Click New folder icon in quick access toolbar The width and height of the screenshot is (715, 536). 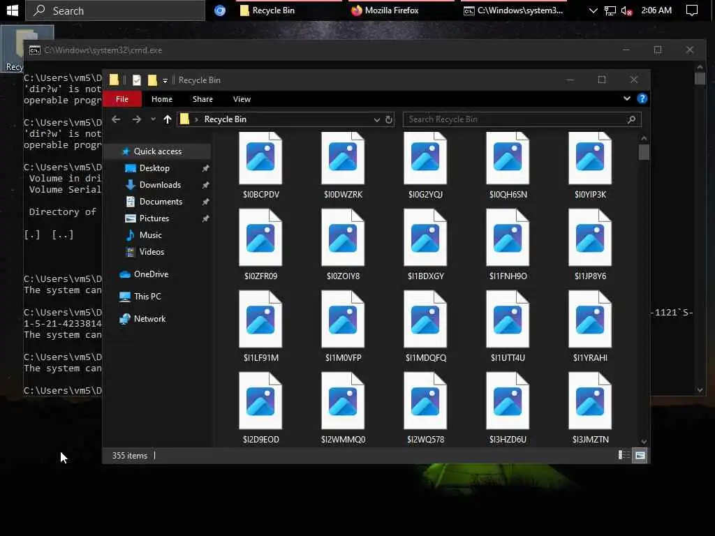tap(152, 80)
